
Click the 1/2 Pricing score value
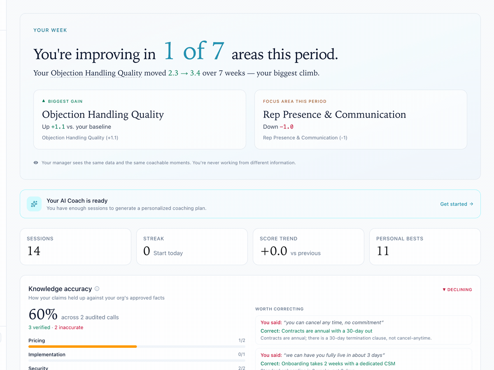(242, 340)
